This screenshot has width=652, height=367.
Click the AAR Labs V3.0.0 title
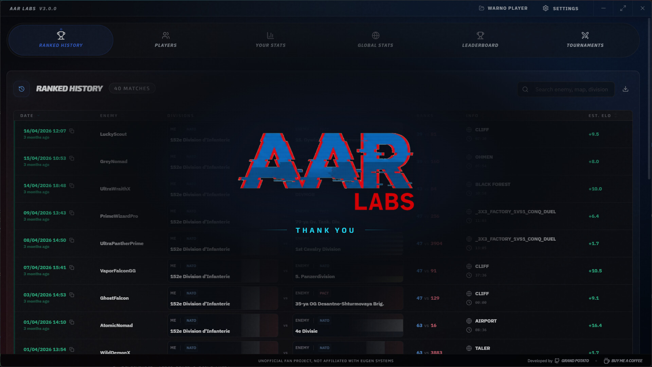(33, 8)
